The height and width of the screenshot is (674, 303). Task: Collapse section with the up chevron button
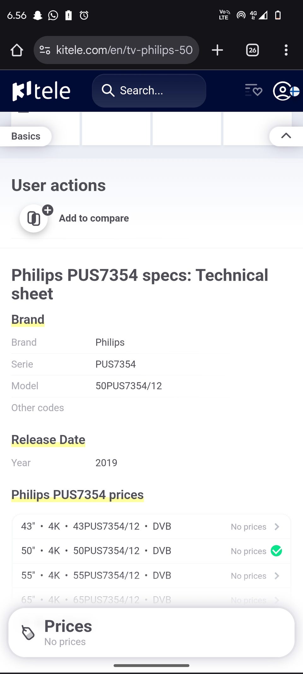(x=286, y=136)
